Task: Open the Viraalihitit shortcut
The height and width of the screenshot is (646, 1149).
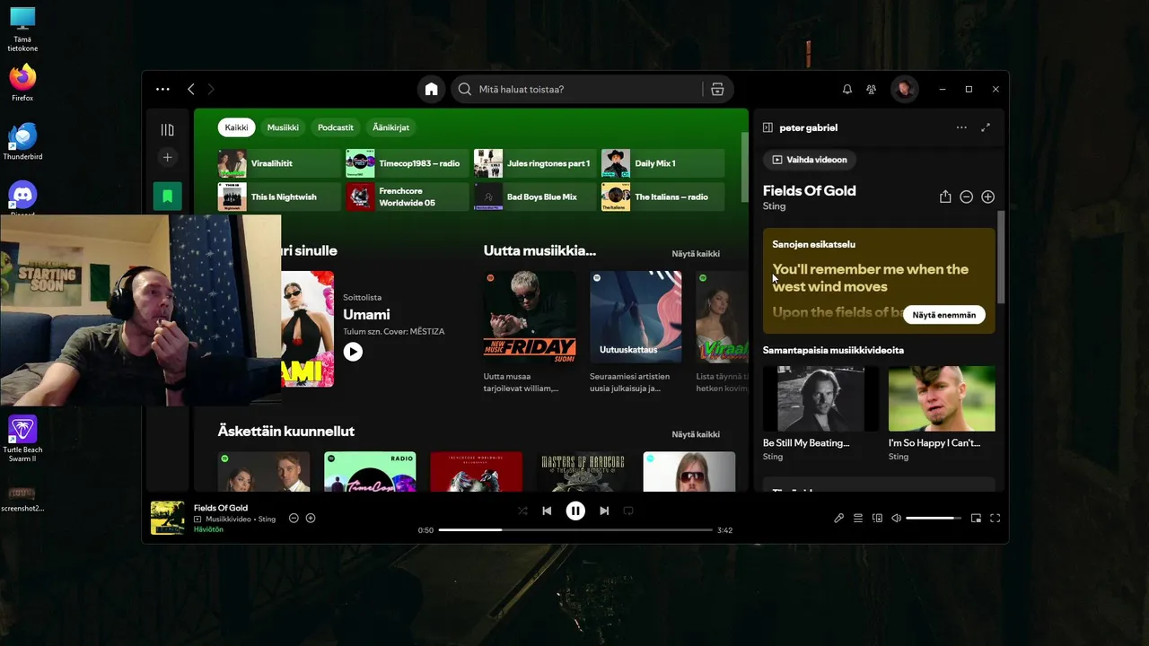Action: (279, 163)
